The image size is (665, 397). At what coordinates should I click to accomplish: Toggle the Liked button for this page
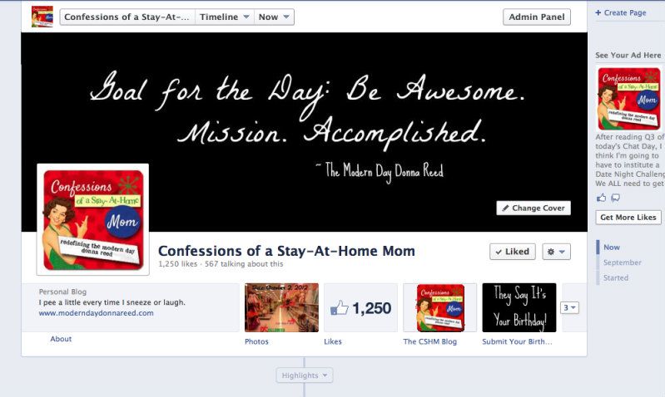(513, 252)
